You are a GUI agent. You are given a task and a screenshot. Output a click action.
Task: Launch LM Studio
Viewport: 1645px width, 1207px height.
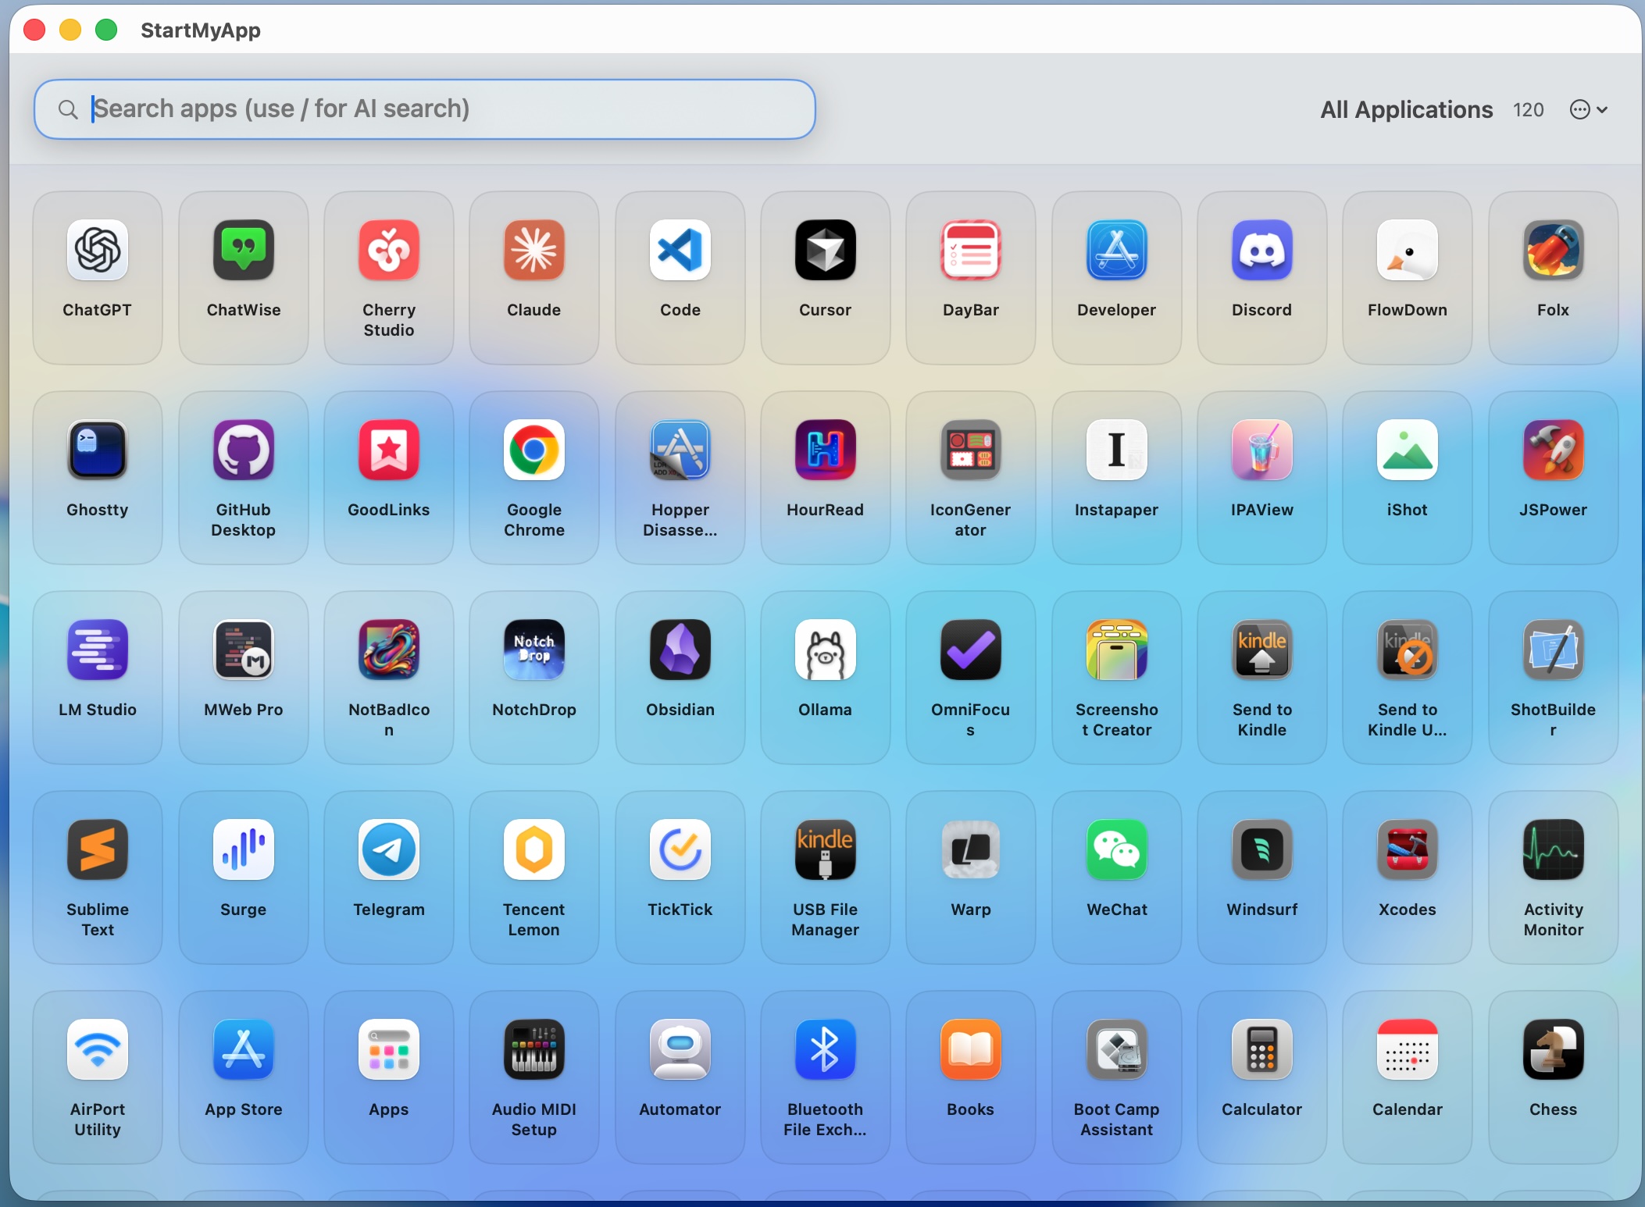tap(97, 664)
